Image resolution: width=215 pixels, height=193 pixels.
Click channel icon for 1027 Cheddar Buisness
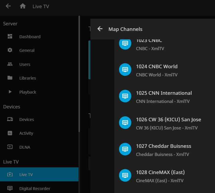[125, 149]
